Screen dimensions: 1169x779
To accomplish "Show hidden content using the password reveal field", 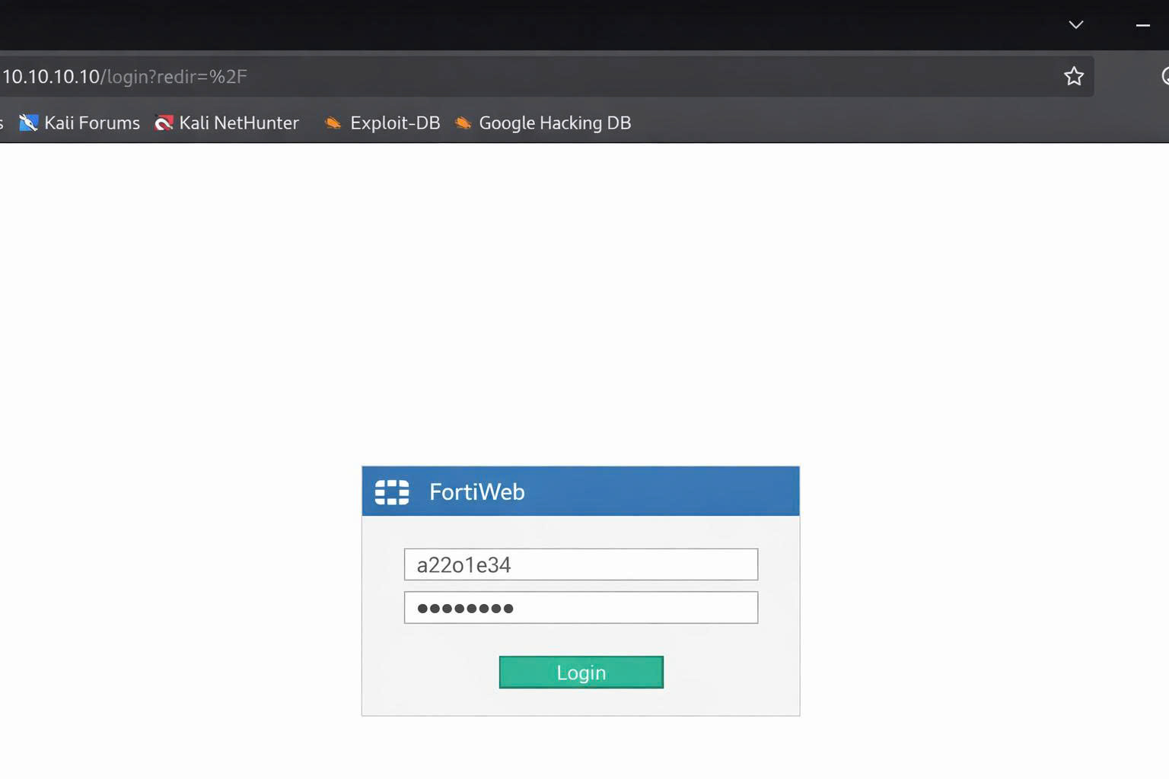I will click(581, 607).
